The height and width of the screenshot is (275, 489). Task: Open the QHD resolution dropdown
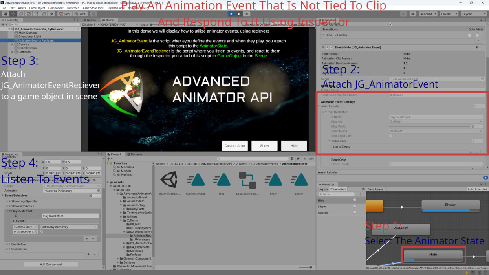tap(119, 25)
